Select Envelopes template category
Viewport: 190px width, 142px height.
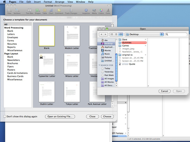pyautogui.click(x=12, y=37)
